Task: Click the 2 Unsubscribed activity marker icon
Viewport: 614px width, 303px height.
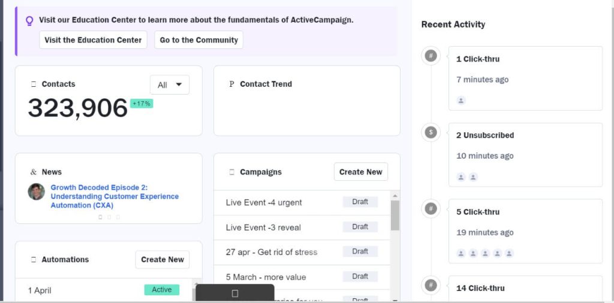Action: 431,132
